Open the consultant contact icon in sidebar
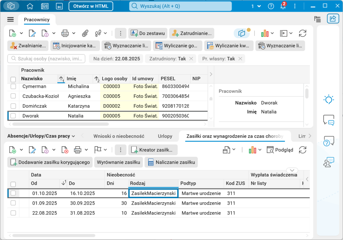This screenshot has width=343, height=240. (x=329, y=162)
